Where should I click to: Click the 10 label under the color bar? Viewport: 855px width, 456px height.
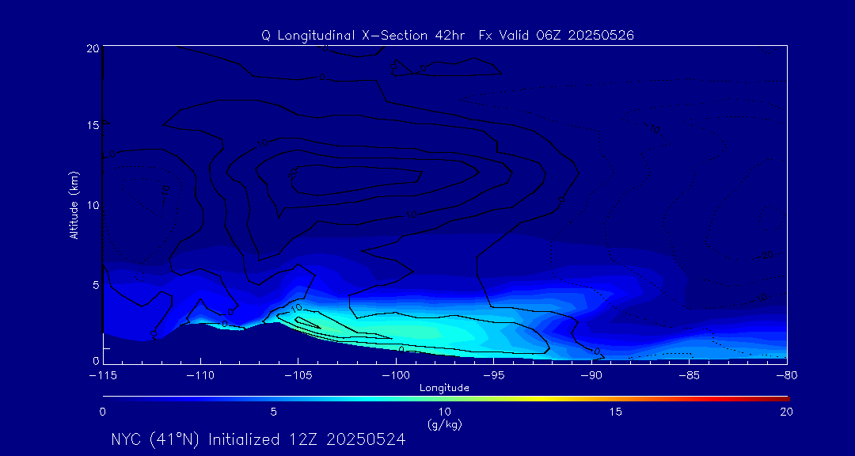[x=444, y=412]
